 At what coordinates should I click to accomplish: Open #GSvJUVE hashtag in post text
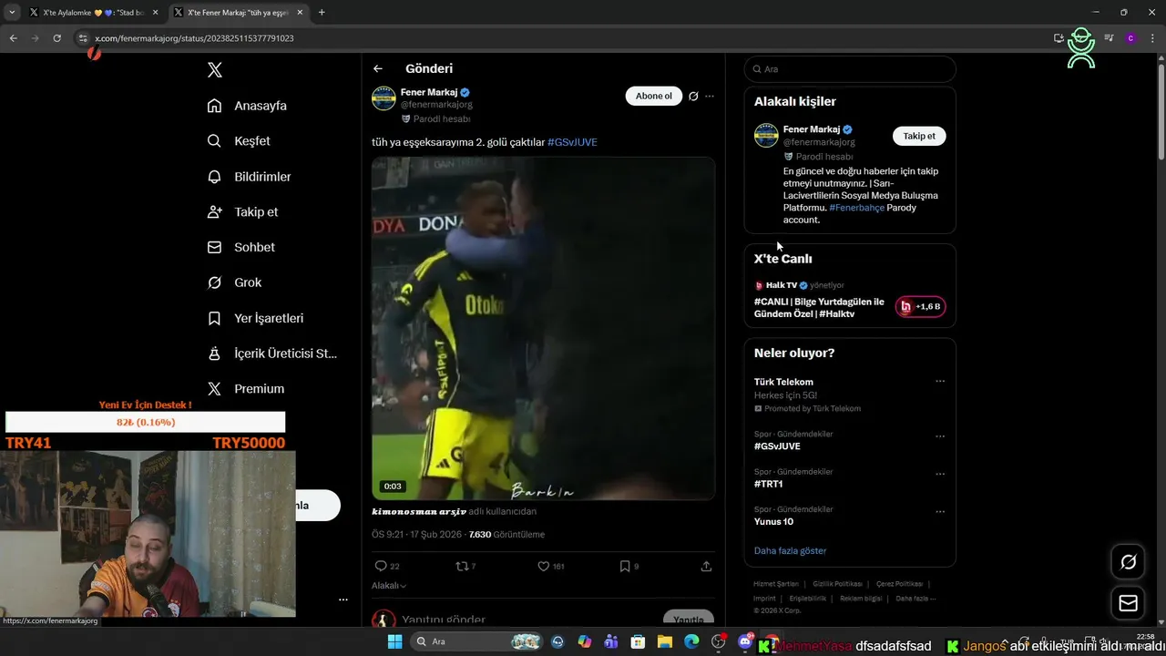click(572, 142)
